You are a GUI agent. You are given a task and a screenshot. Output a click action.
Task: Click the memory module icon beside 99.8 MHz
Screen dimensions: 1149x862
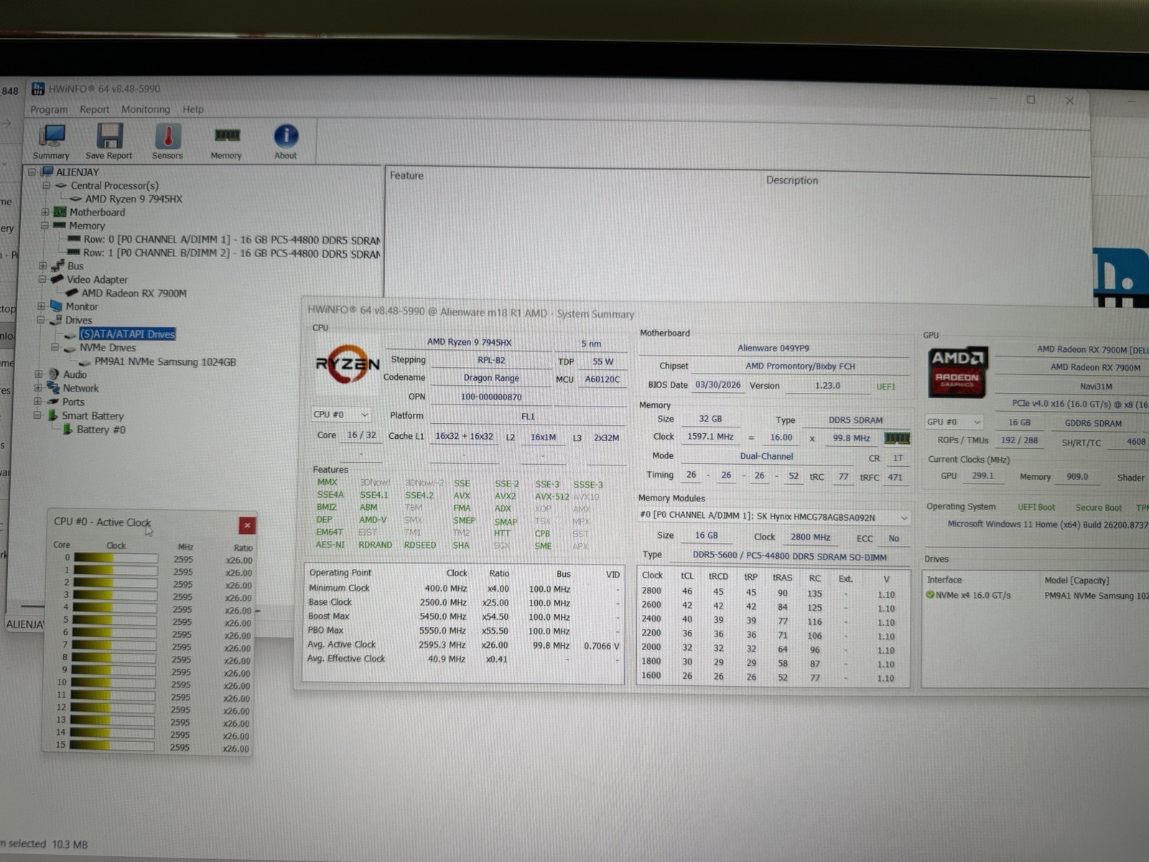click(x=896, y=437)
